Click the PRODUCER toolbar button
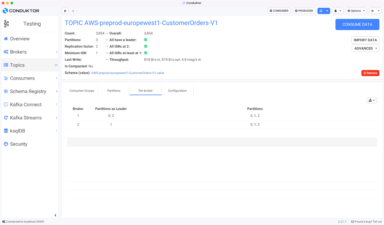The width and height of the screenshot is (384, 225). pos(304,11)
